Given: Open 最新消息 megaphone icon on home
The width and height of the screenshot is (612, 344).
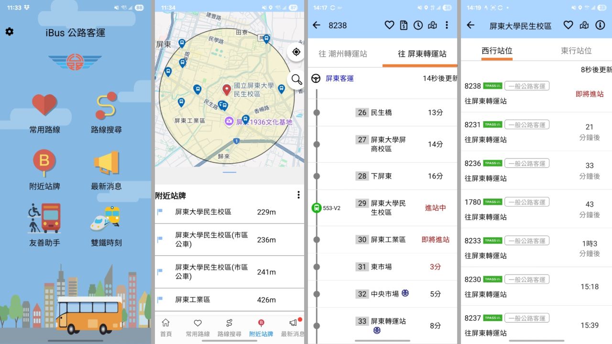Looking at the screenshot, I should point(106,164).
